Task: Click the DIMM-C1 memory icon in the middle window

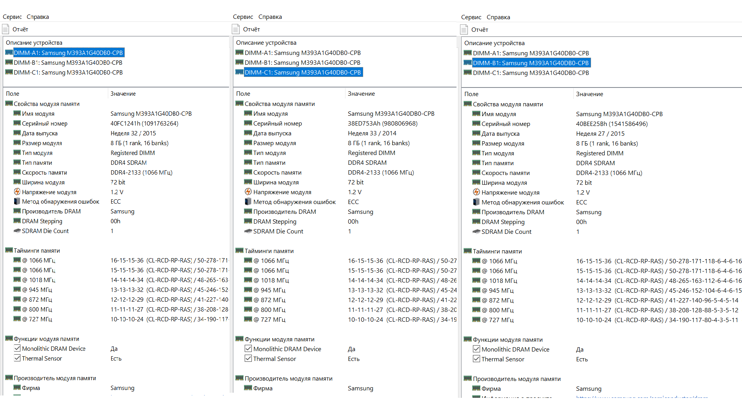Action: click(x=240, y=72)
